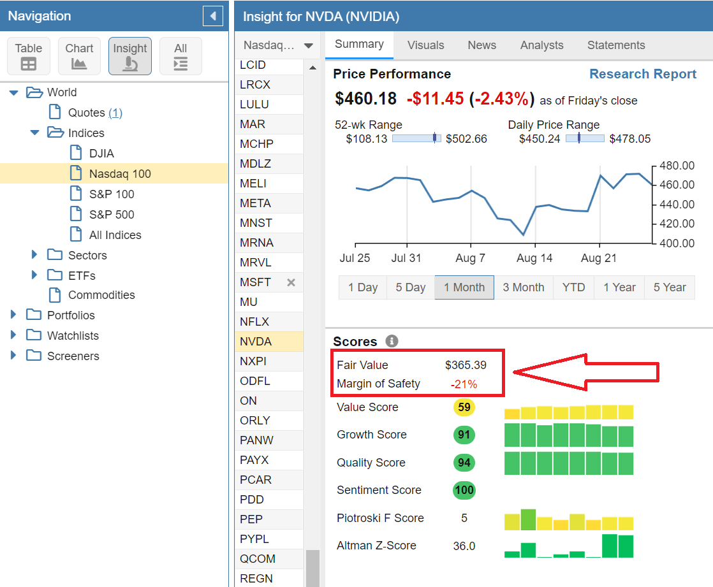Open the Visuals tab

[x=425, y=45]
